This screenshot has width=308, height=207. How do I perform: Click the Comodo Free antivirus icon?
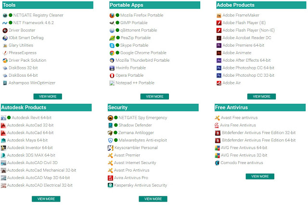[x=217, y=163]
